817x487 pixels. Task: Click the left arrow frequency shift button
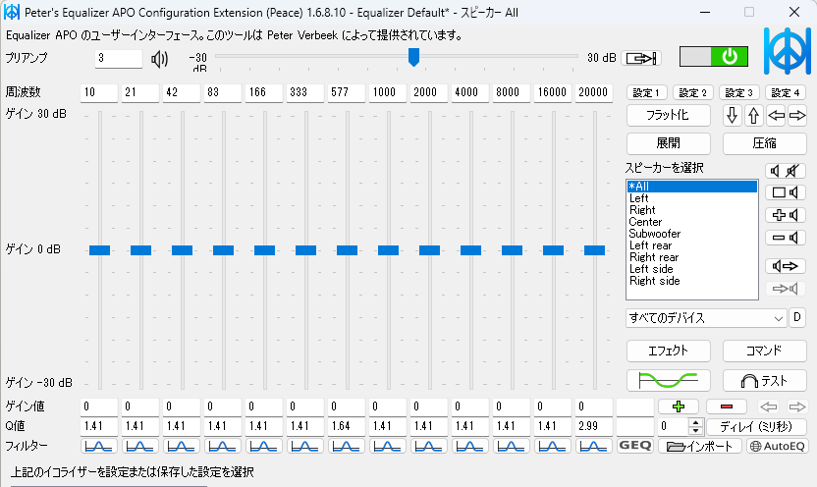[776, 116]
